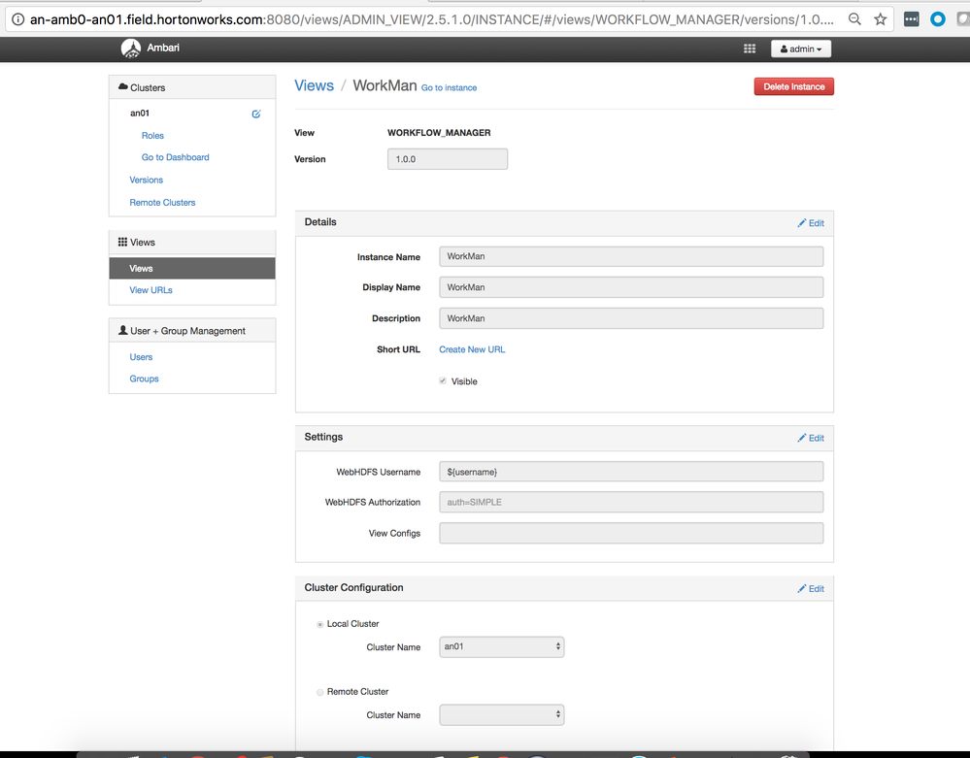This screenshot has width=970, height=758.
Task: Click Edit in the Settings panel
Action: pos(811,438)
